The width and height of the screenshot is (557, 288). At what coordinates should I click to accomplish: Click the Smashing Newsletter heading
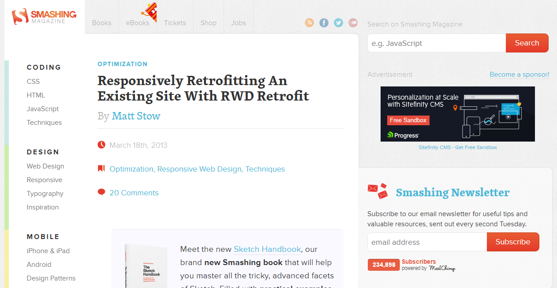click(452, 192)
